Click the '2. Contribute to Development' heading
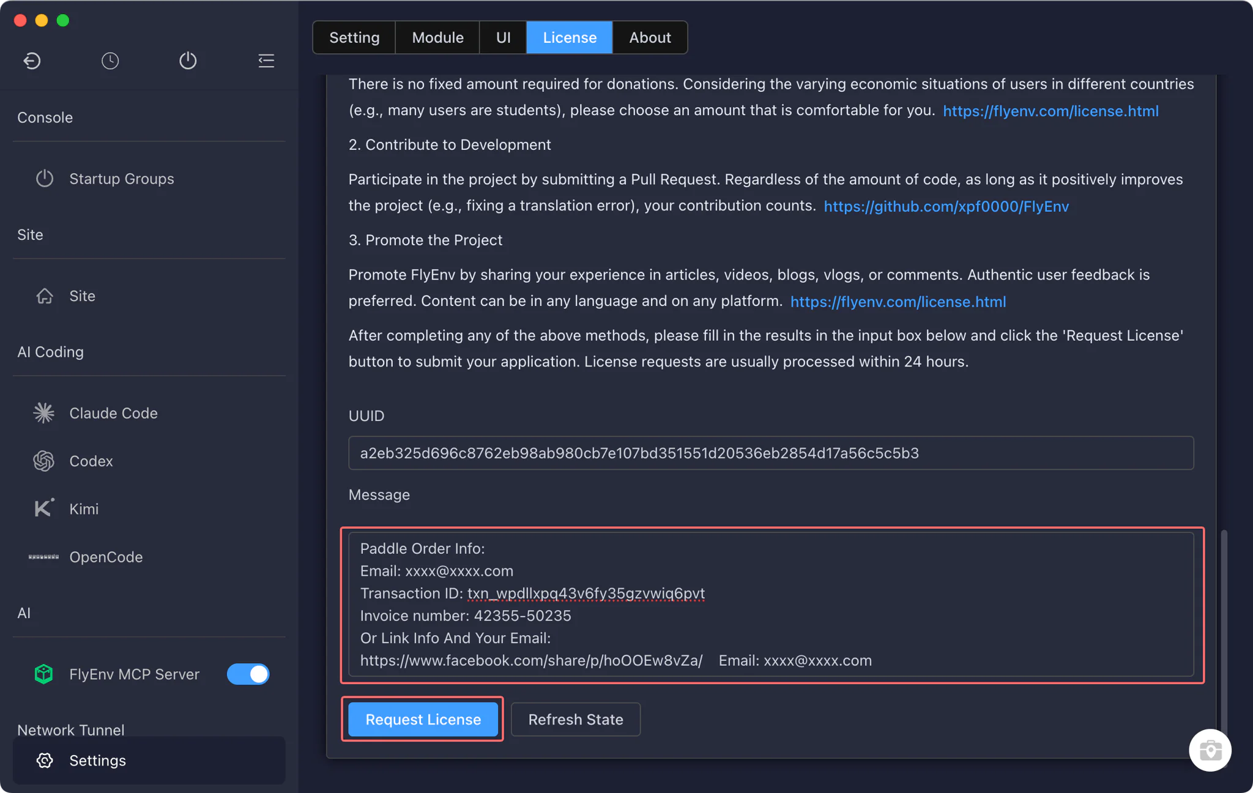The width and height of the screenshot is (1253, 793). coord(450,144)
